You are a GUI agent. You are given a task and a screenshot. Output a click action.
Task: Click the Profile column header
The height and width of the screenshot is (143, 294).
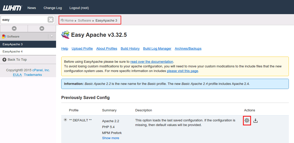[x=74, y=110]
